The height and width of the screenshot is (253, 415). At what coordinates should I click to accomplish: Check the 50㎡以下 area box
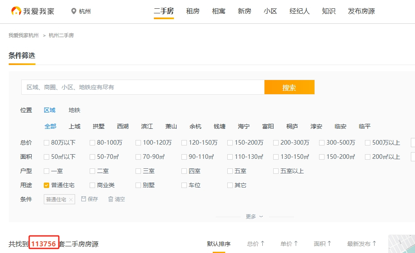point(46,157)
